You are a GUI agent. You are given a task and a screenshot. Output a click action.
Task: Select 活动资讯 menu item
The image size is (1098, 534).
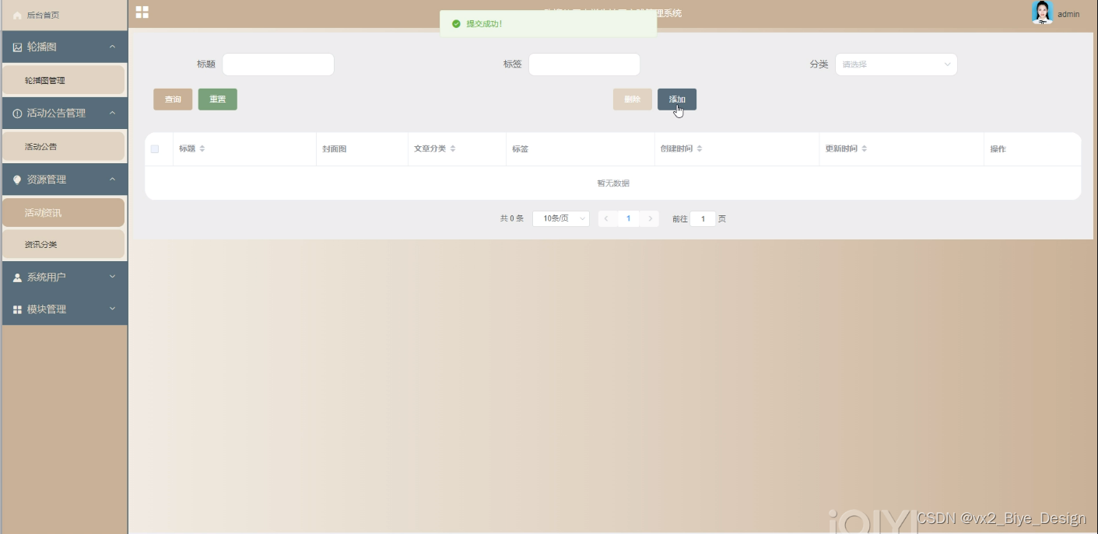pos(64,213)
